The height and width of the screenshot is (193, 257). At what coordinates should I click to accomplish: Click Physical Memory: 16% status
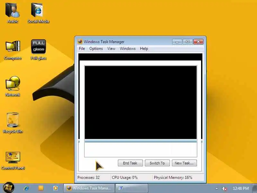coord(173,178)
